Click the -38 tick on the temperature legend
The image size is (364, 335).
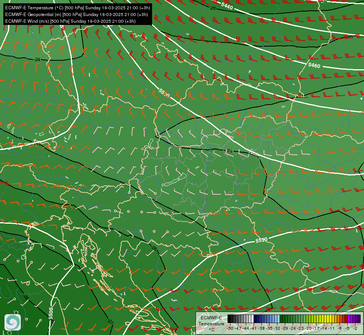(x=262, y=328)
